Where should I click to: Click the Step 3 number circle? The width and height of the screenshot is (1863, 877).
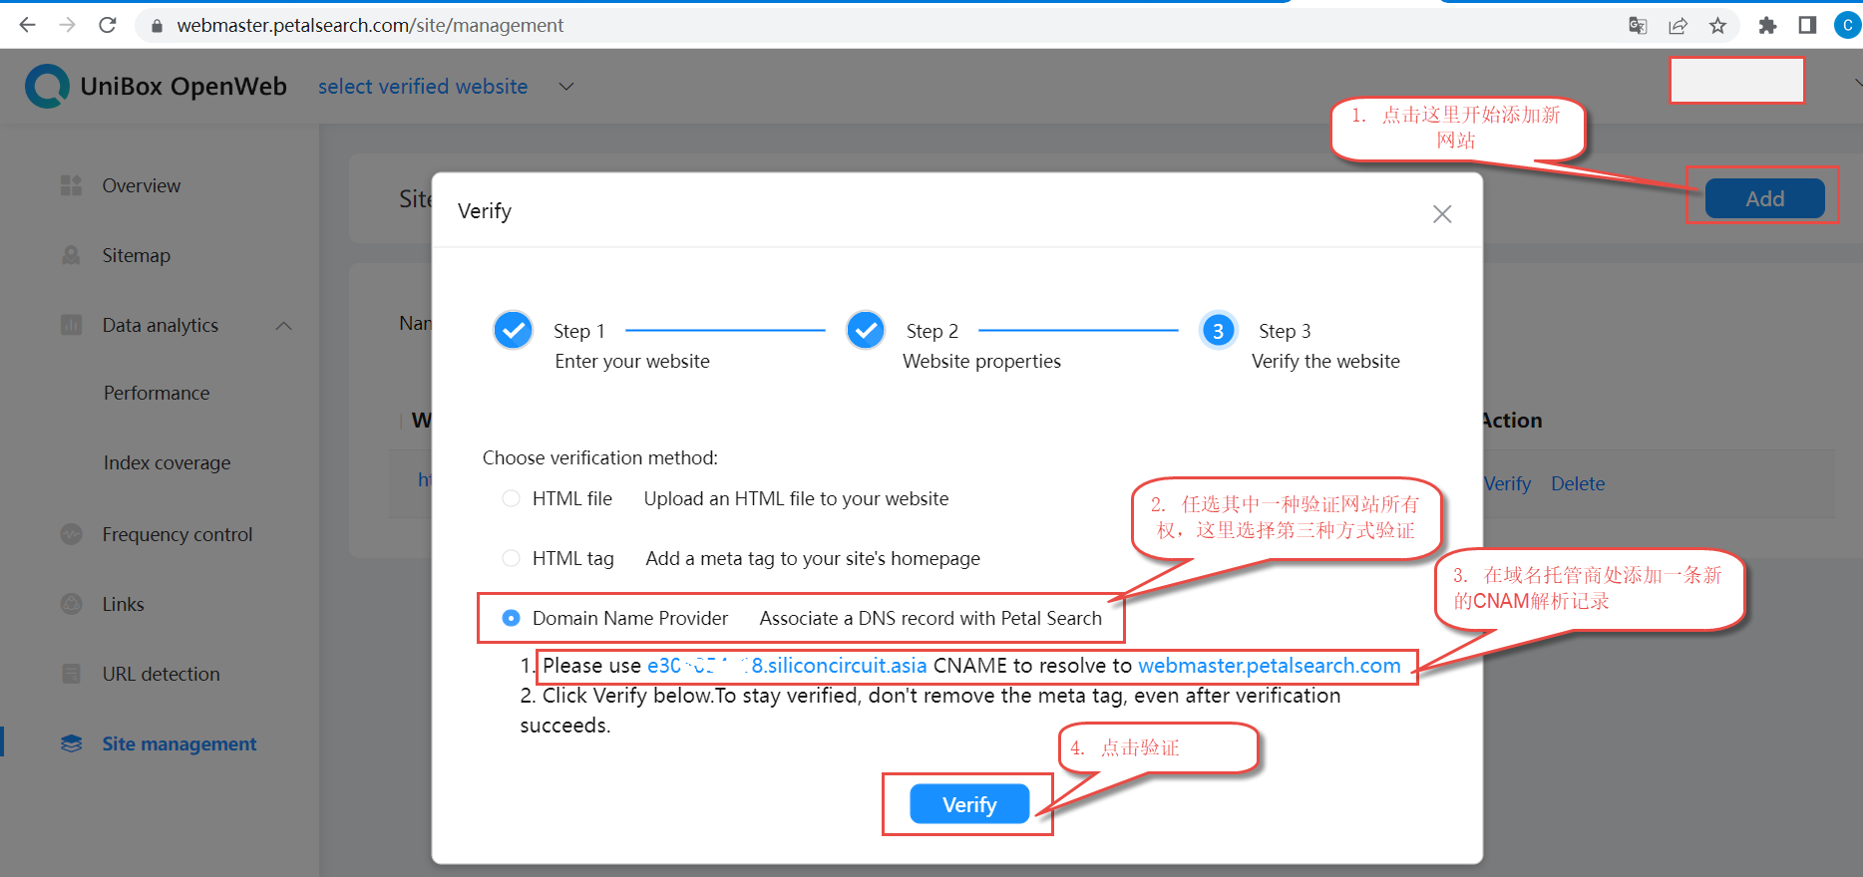point(1218,331)
